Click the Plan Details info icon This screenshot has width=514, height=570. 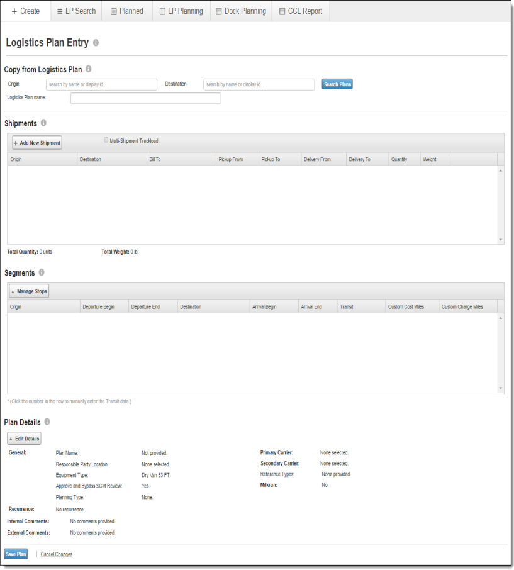[47, 422]
